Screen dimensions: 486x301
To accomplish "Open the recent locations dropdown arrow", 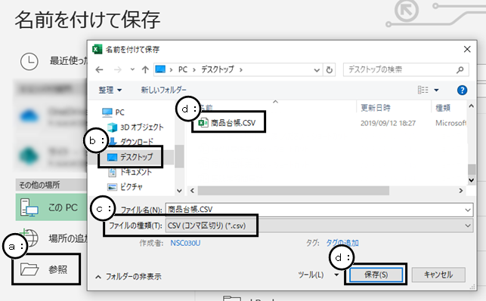I will (132, 69).
